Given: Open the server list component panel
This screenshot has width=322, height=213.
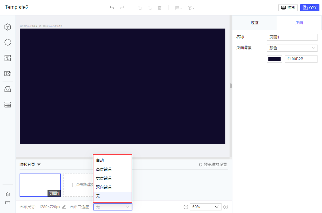Looking at the screenshot, I should click(8, 105).
